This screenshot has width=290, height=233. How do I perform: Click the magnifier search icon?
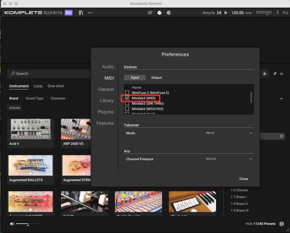[x=13, y=74]
